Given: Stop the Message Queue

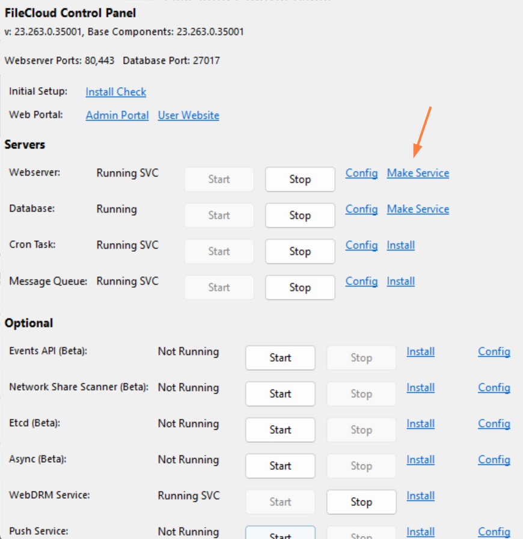Looking at the screenshot, I should [x=300, y=287].
